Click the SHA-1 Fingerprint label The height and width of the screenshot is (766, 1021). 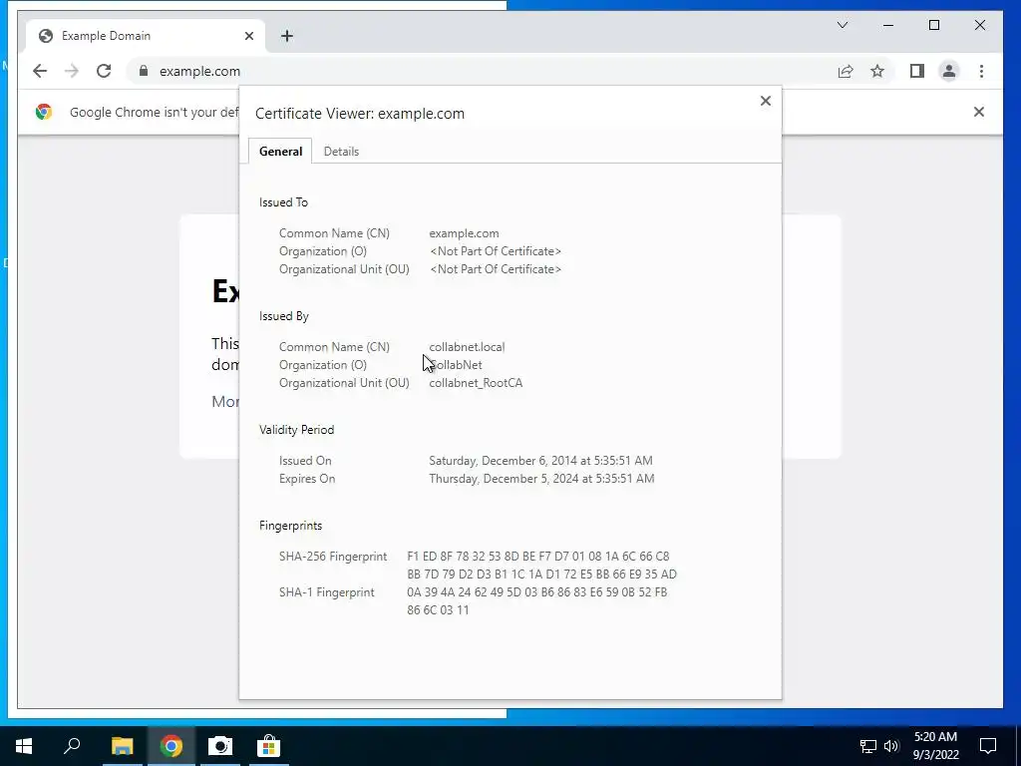[x=326, y=592]
